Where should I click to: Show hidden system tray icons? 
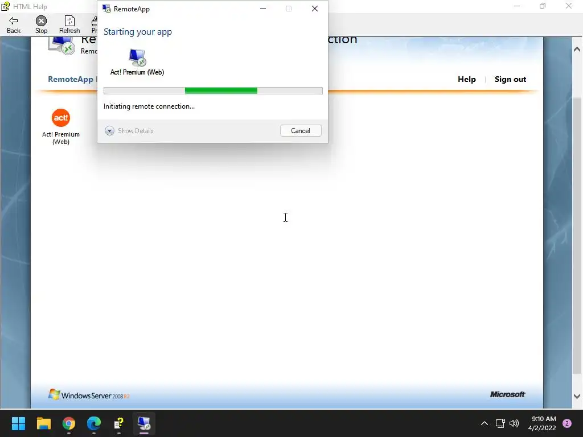coord(484,423)
